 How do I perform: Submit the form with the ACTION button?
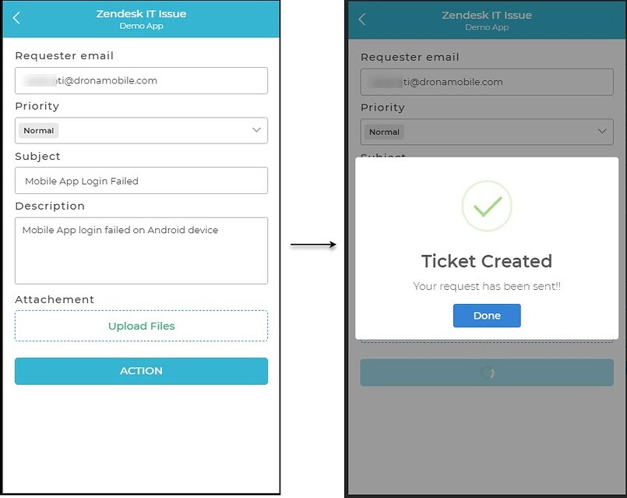(x=141, y=371)
